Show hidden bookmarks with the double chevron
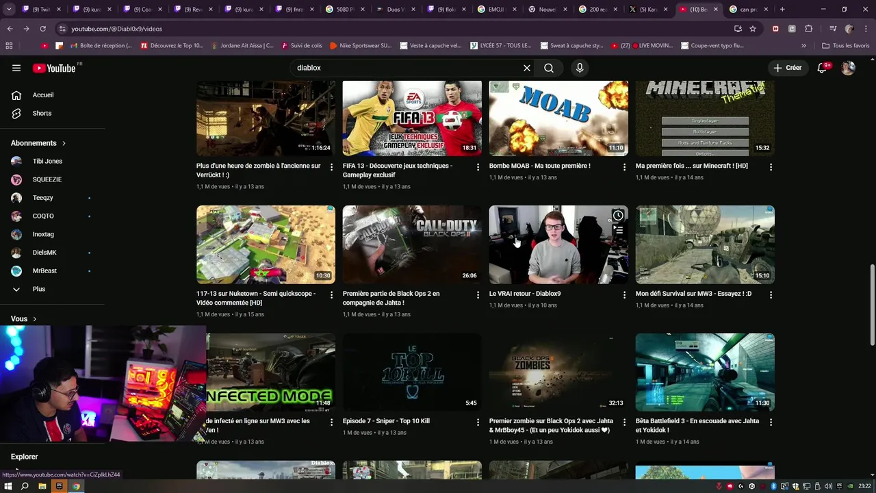 tap(804, 46)
